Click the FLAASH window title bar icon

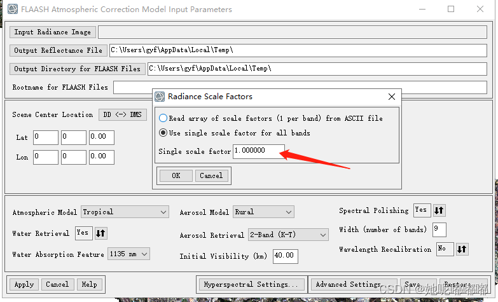pos(12,9)
